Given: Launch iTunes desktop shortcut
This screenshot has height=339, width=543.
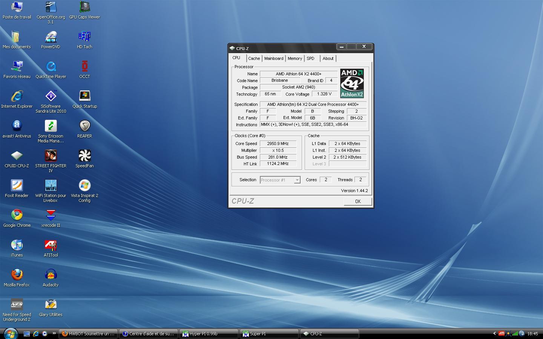Looking at the screenshot, I should click(17, 248).
